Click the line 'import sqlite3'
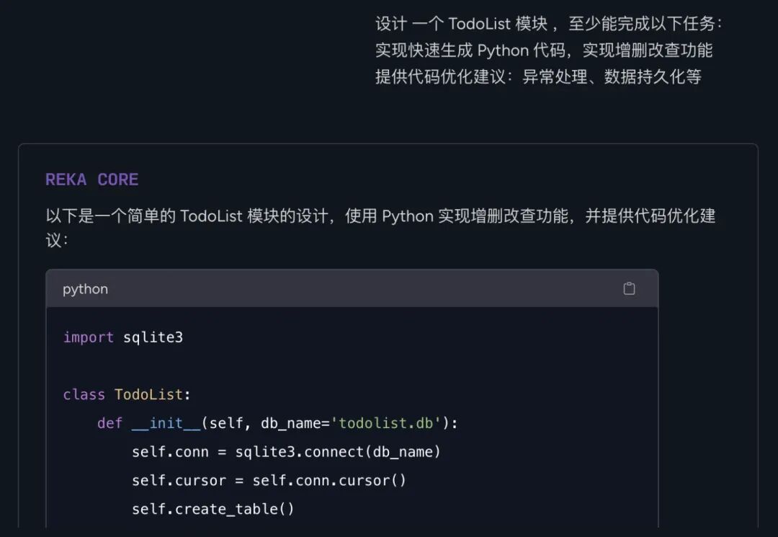This screenshot has width=778, height=537. coord(123,337)
